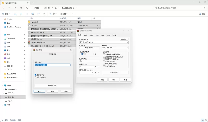Go up one folder level with up arrow

tap(15, 8)
